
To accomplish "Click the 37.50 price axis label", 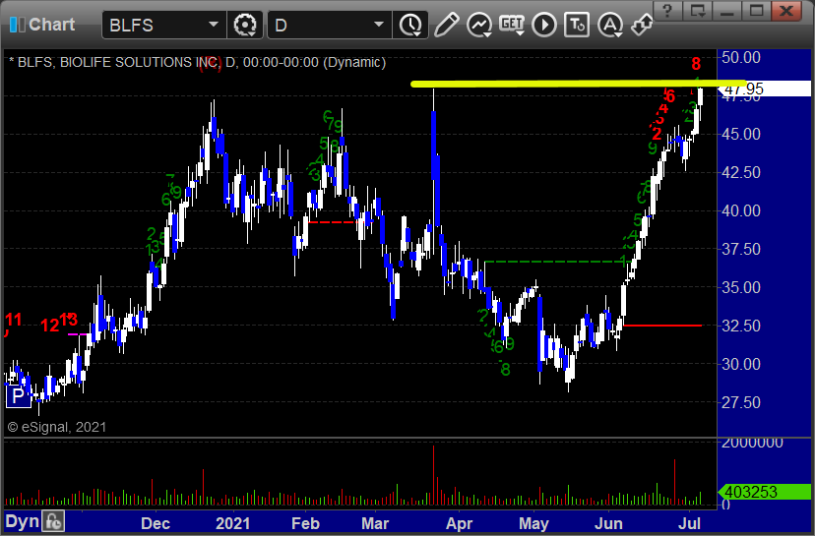I will coord(741,249).
